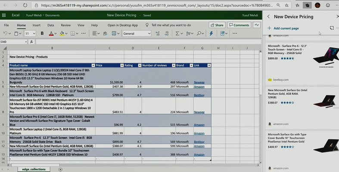
Task: Open the Edge Collections toolbar icon
Action: tap(307, 5)
